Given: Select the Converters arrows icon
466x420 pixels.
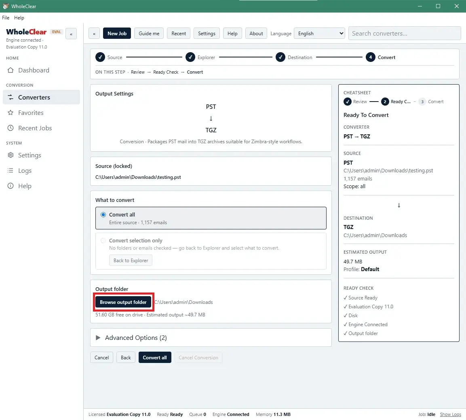Looking at the screenshot, I should pos(11,97).
